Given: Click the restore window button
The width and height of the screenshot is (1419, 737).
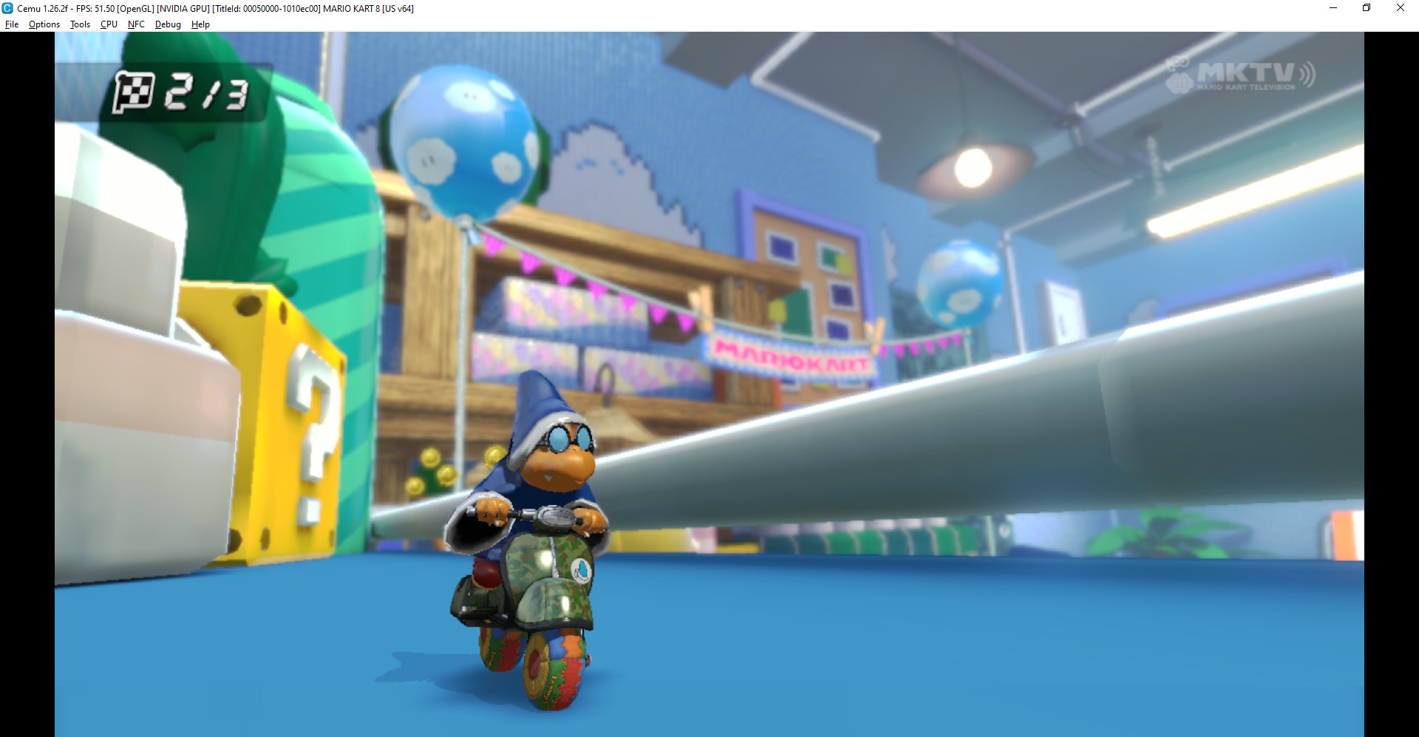Looking at the screenshot, I should 1367,8.
